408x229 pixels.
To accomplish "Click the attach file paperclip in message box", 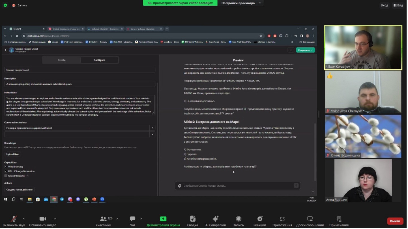I will point(180,186).
